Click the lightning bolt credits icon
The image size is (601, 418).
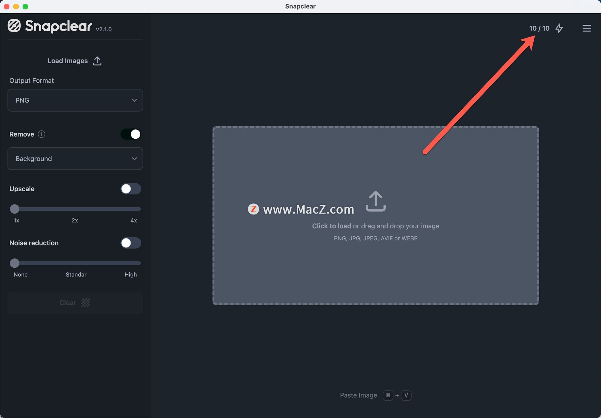[x=559, y=28]
